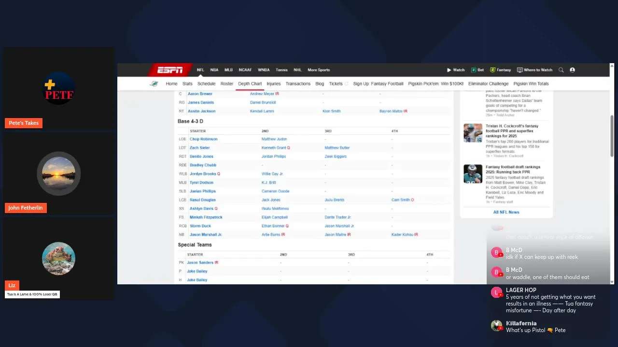
Task: Open Cam Smith player link
Action: click(401, 200)
